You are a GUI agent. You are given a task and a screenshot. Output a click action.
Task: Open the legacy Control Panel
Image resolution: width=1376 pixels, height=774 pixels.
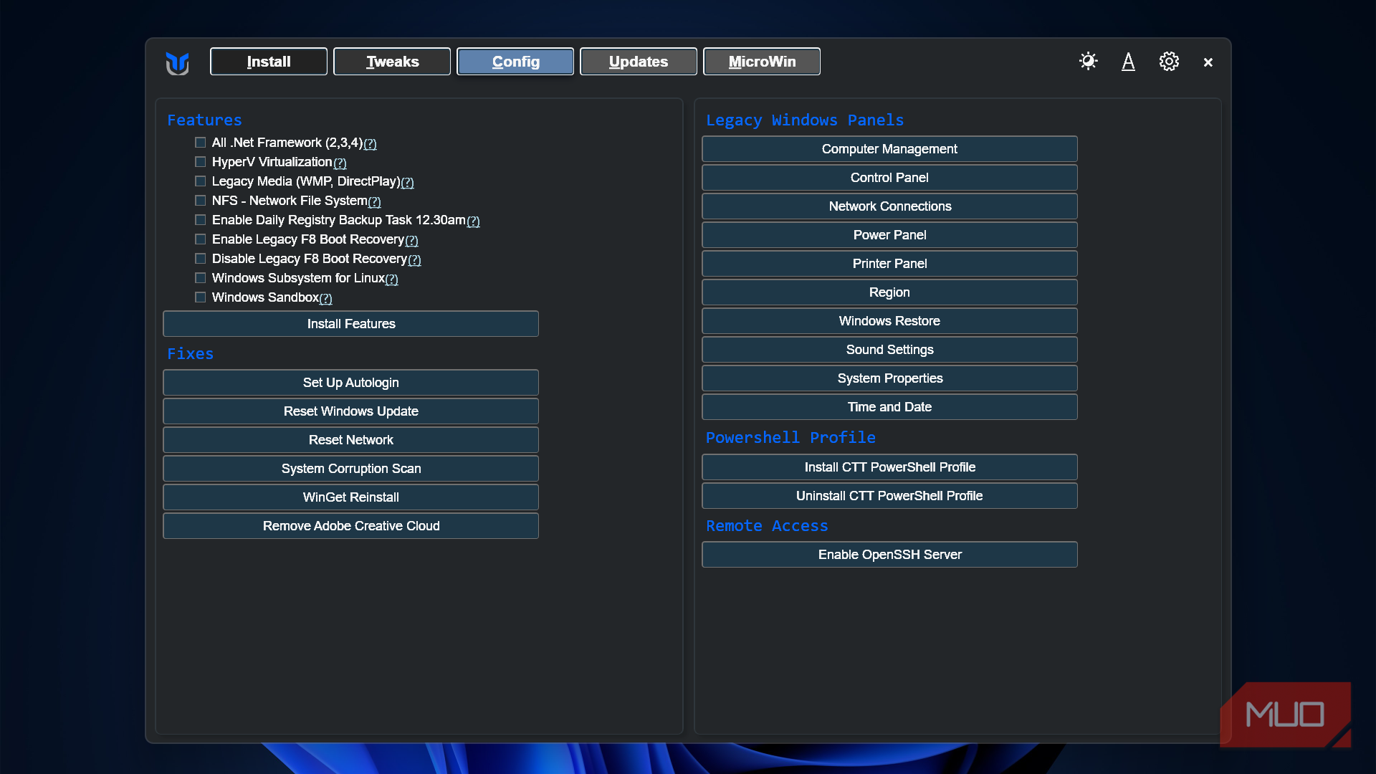(889, 178)
